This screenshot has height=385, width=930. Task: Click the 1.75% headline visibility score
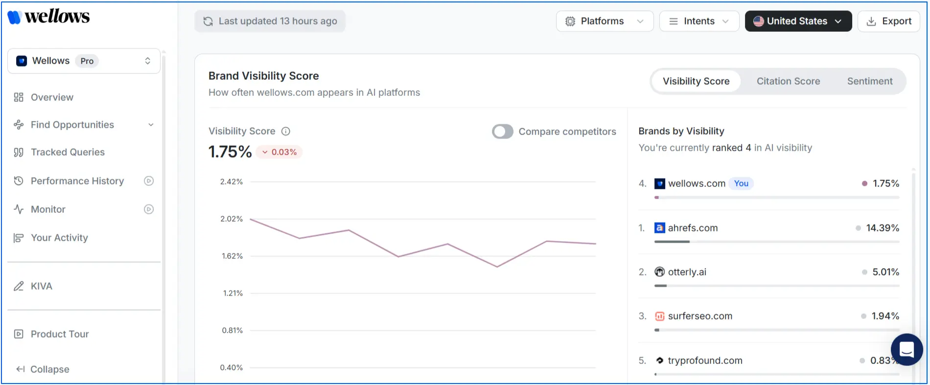230,152
